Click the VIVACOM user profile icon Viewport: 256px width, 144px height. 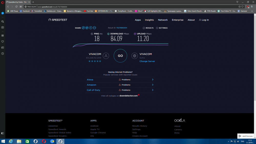[x=106, y=56]
